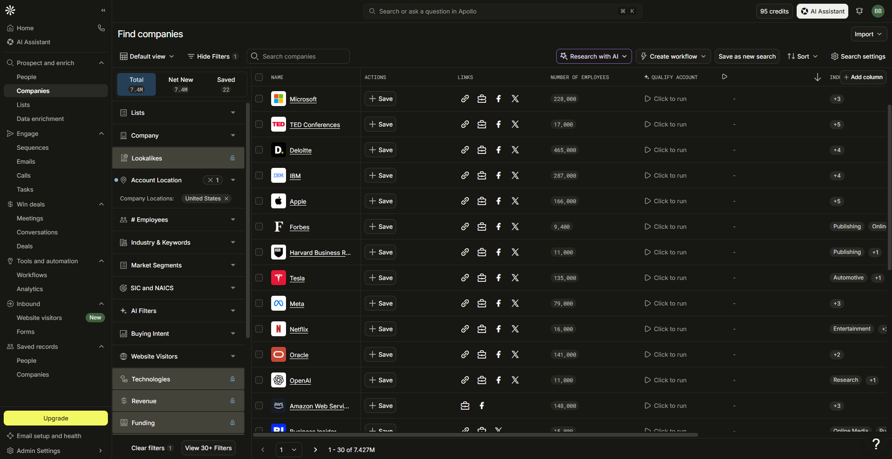This screenshot has width=892, height=459.
Task: Open the BB user avatar menu
Action: point(878,11)
